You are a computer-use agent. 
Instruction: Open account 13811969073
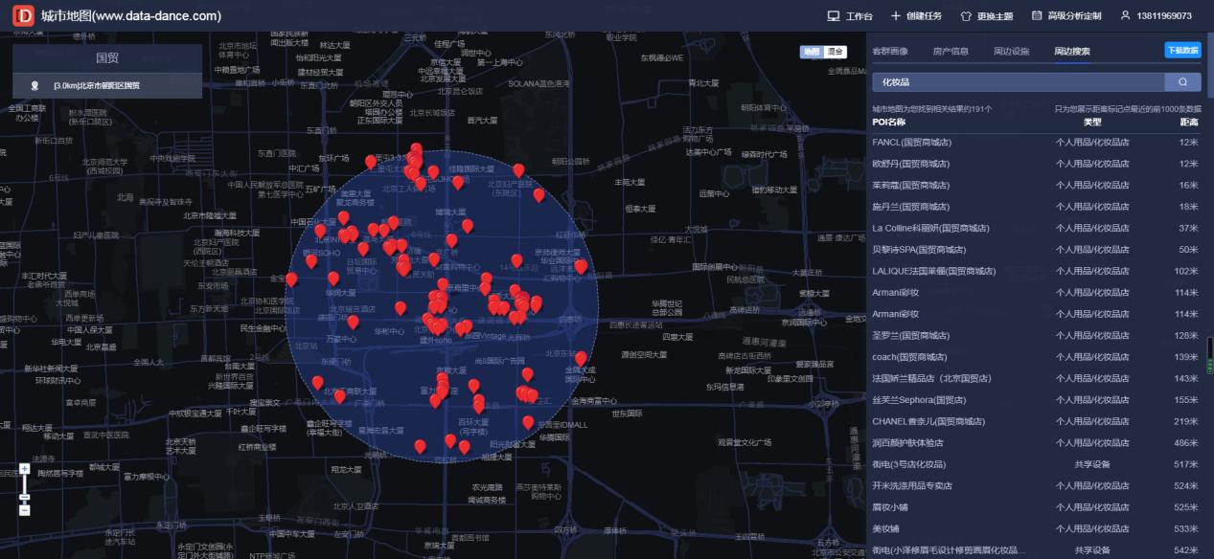(1164, 16)
